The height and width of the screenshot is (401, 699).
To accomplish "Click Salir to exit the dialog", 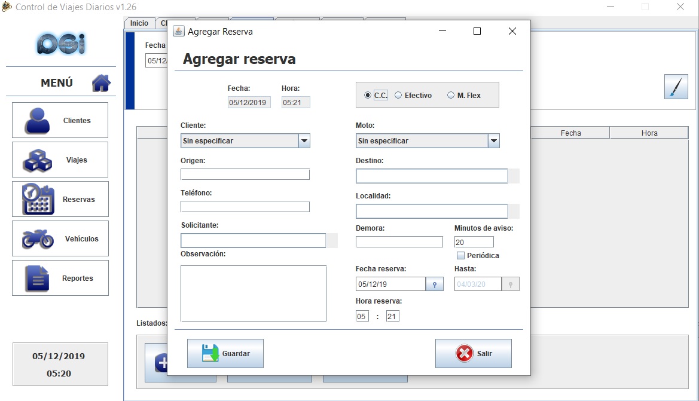I will point(473,353).
